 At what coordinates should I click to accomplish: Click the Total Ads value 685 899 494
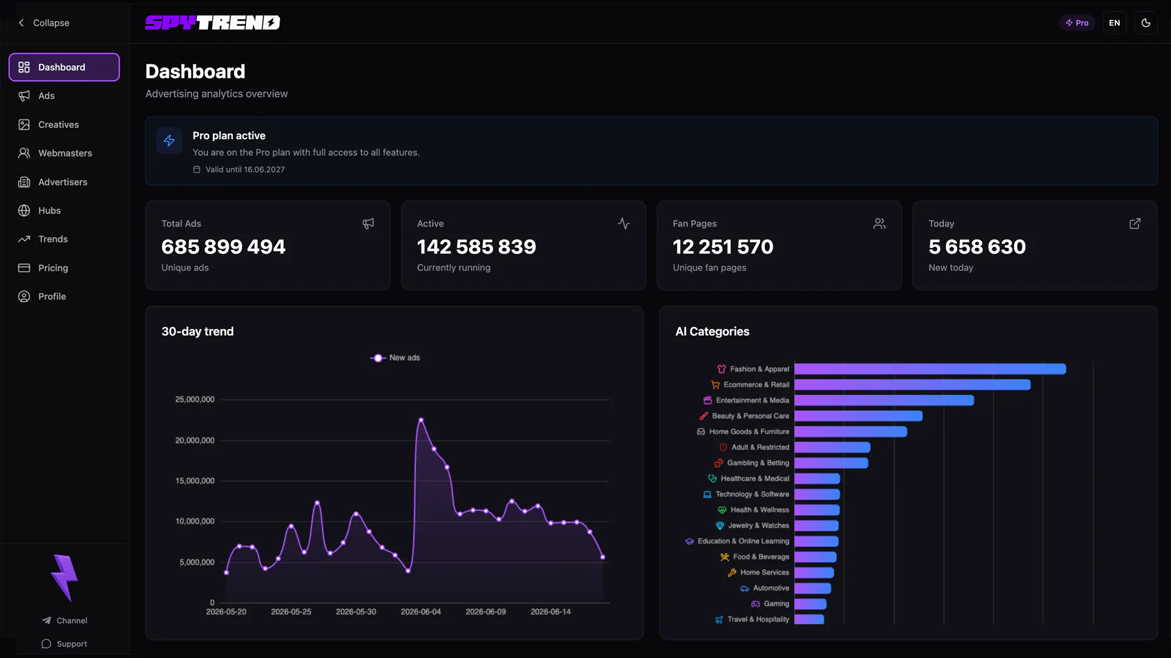(223, 247)
